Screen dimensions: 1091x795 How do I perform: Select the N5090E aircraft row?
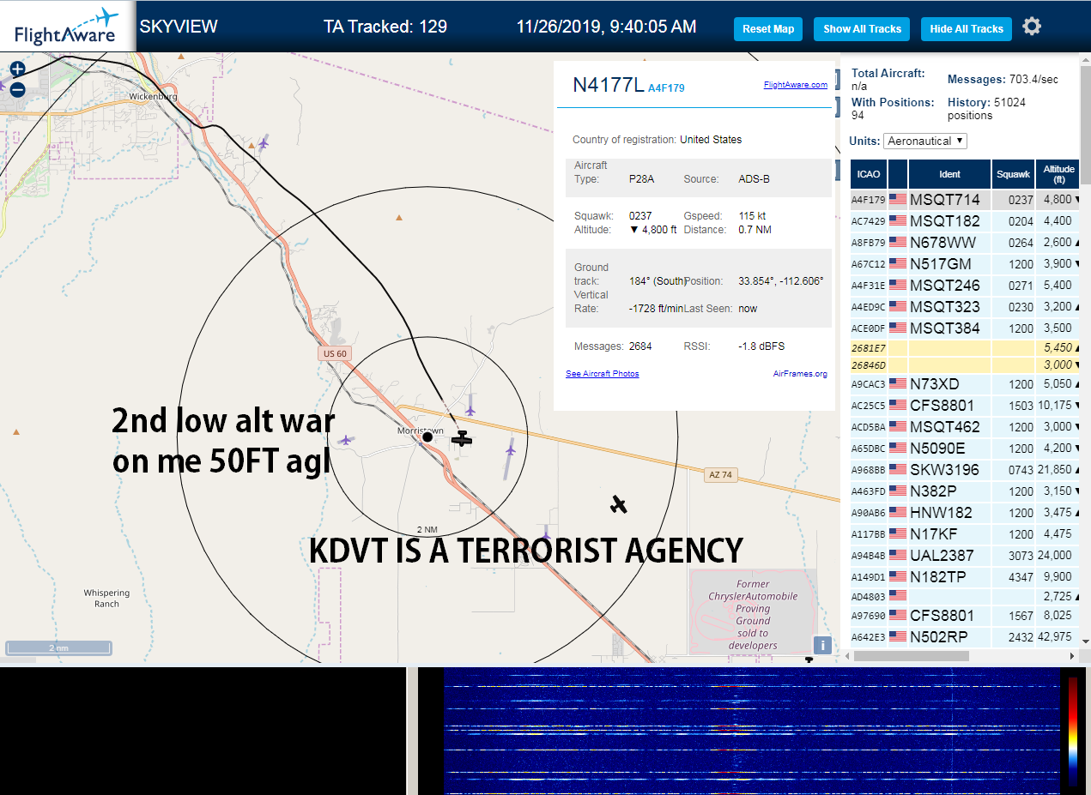(965, 449)
